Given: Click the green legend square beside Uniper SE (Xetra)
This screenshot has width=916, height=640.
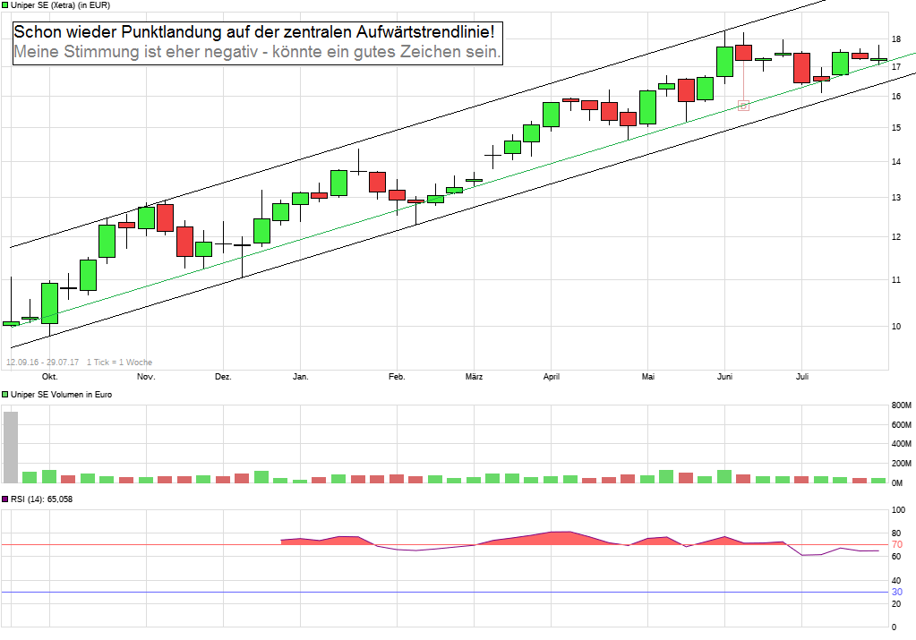Looking at the screenshot, I should coord(4,5).
